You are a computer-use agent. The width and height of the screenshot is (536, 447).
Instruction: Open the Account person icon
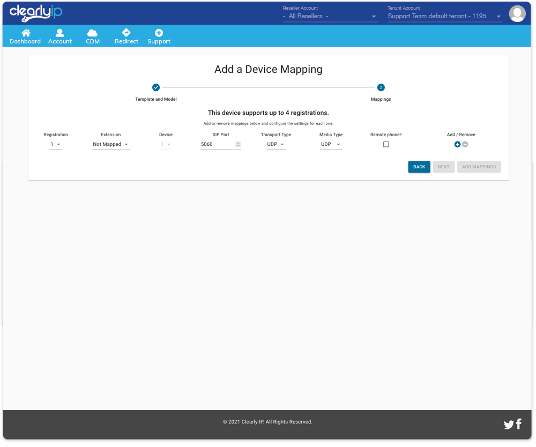(60, 33)
